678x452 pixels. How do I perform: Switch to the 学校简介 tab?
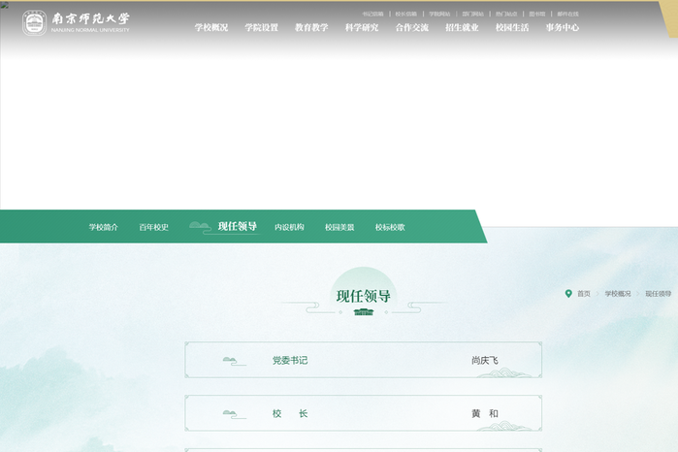tap(104, 227)
